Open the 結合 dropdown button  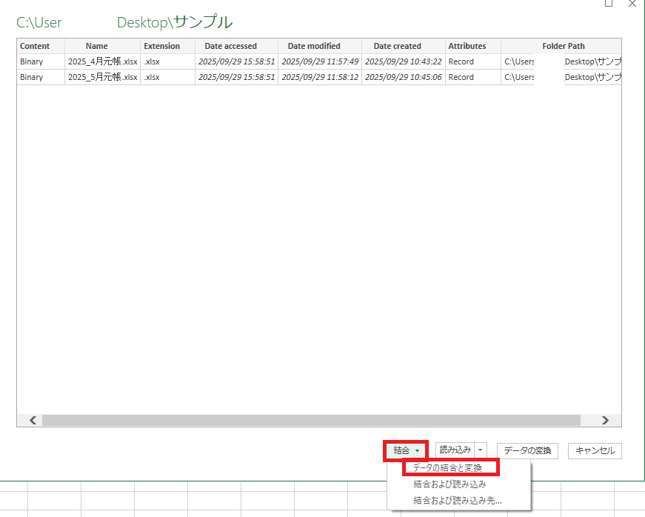click(x=406, y=450)
